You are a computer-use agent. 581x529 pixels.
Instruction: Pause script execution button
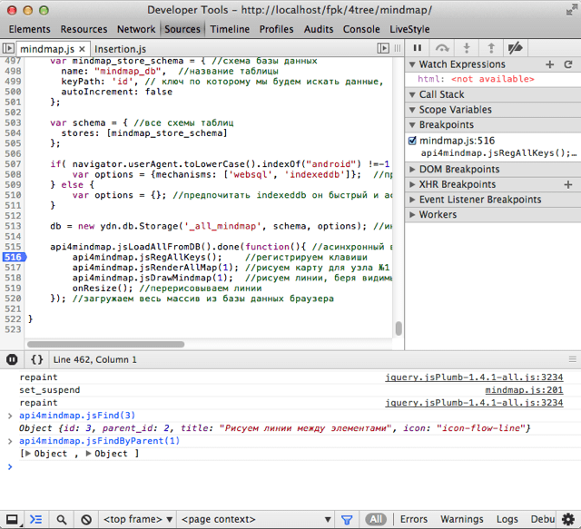point(418,47)
